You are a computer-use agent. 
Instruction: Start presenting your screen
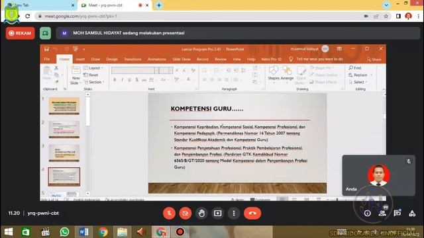click(218, 213)
